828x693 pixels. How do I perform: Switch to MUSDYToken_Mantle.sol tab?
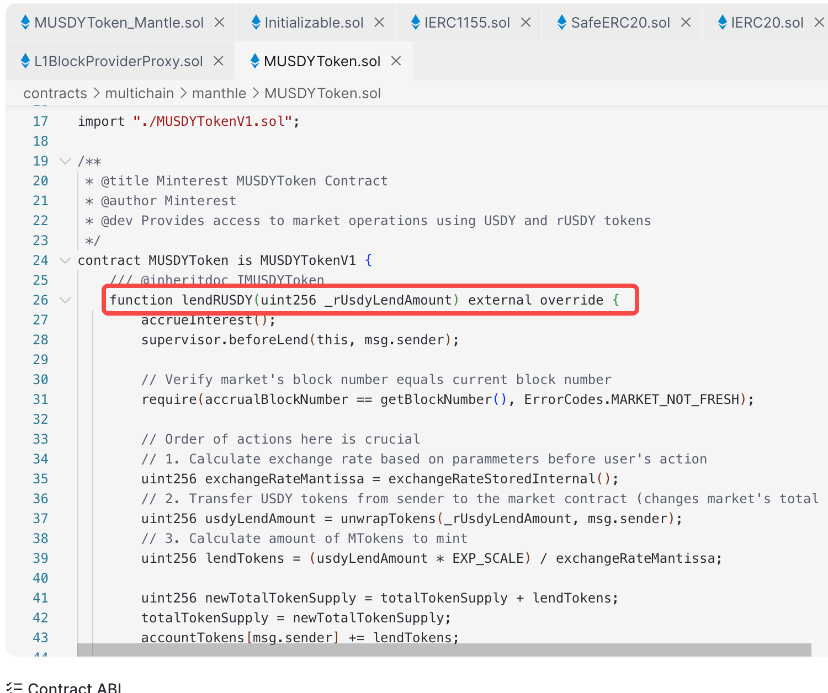click(x=120, y=23)
